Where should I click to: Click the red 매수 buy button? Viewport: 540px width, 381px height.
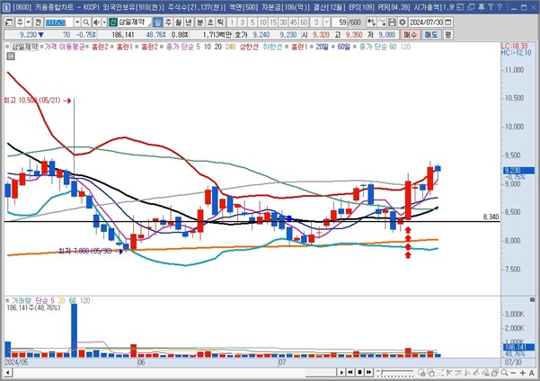click(x=411, y=32)
